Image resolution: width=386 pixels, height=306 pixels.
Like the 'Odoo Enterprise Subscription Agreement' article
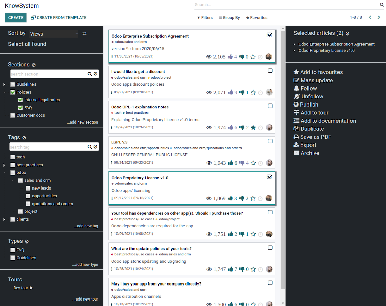pyautogui.click(x=230, y=57)
